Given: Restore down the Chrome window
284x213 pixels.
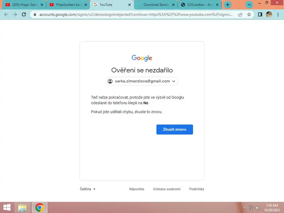Looking at the screenshot, I should pyautogui.click(x=267, y=3).
